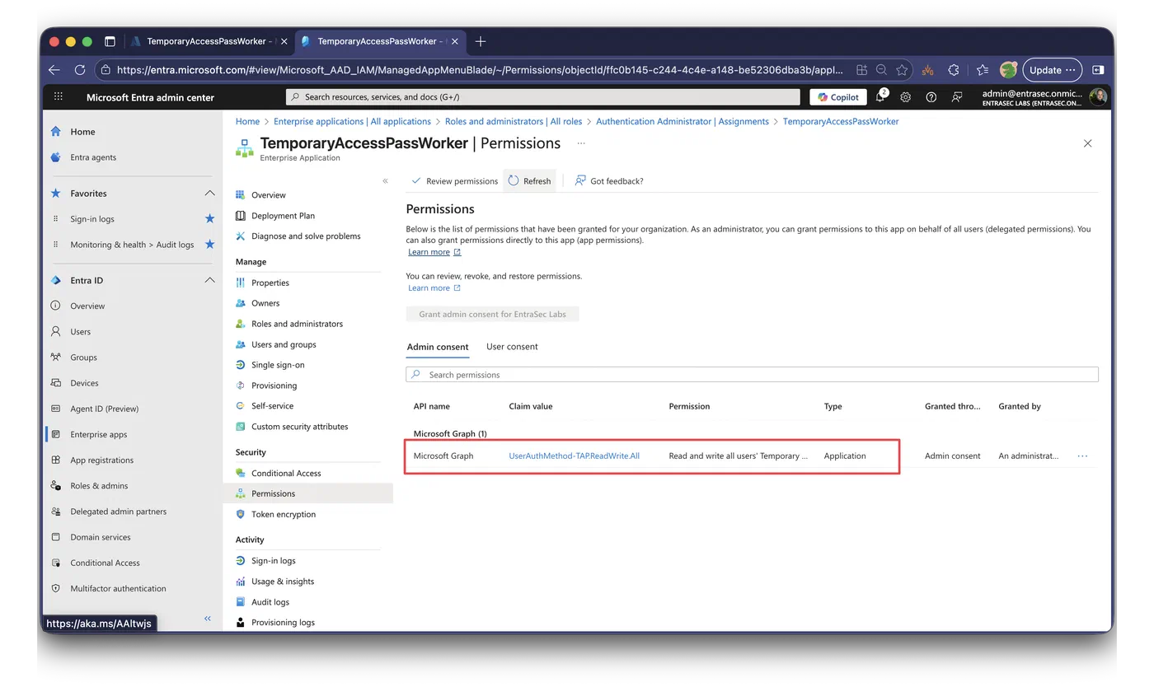This screenshot has width=1154, height=687.
Task: Open notifications bell icon
Action: pyautogui.click(x=880, y=97)
